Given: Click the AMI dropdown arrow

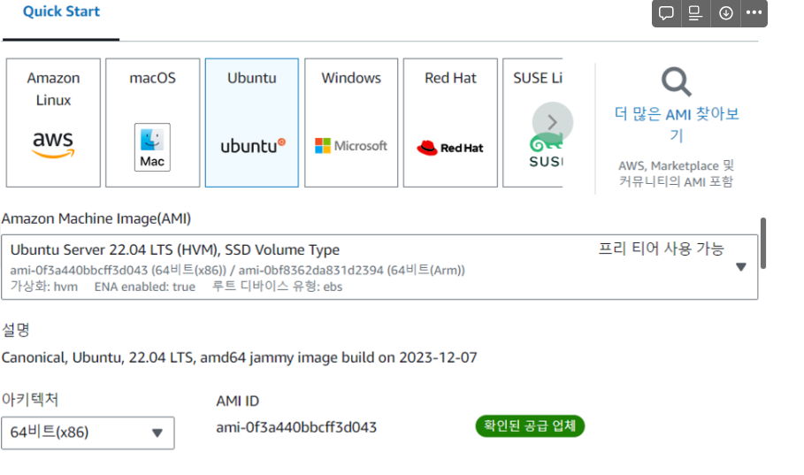Looking at the screenshot, I should click(741, 267).
